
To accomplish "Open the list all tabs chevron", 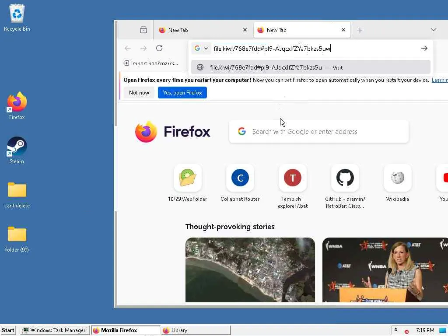I will tap(434, 30).
